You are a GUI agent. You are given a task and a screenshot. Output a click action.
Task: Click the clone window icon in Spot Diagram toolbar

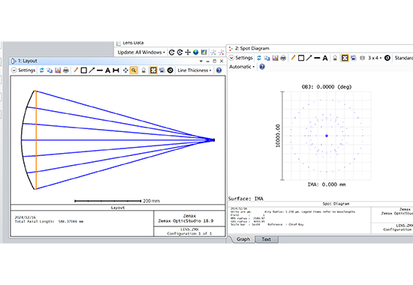point(354,58)
